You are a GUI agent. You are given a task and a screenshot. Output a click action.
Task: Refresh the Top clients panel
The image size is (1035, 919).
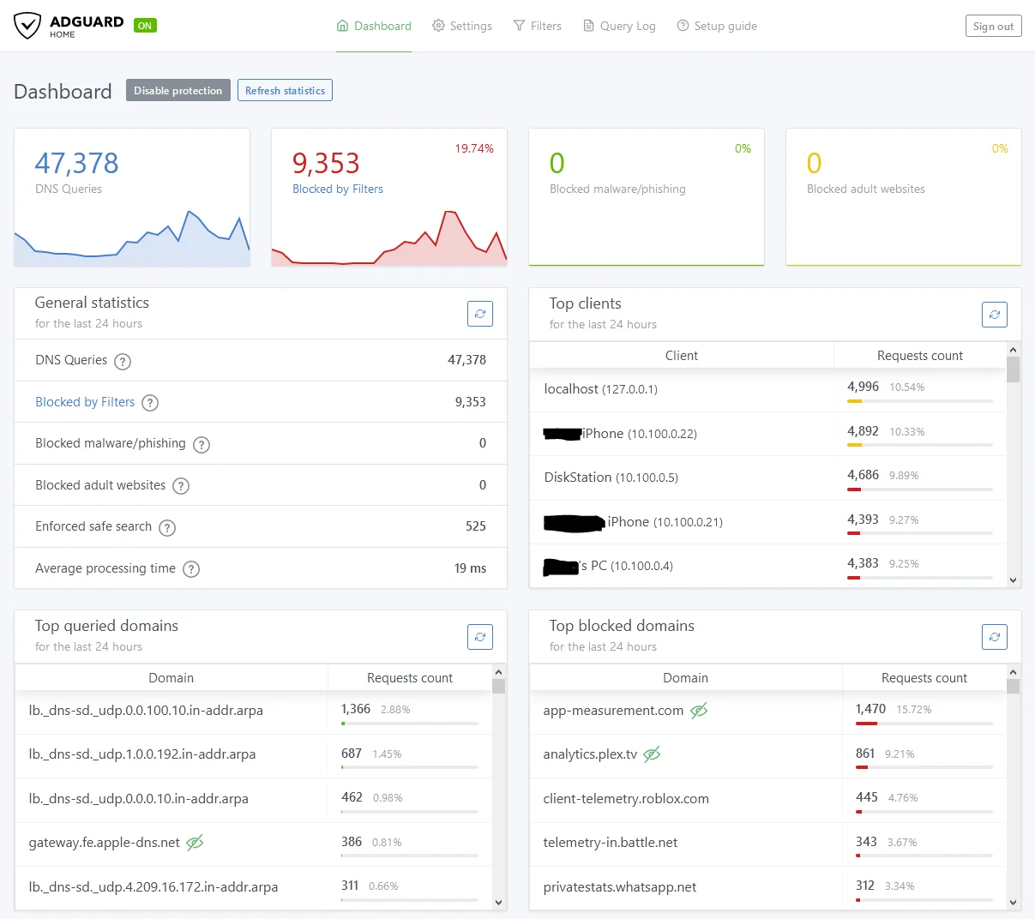[995, 315]
